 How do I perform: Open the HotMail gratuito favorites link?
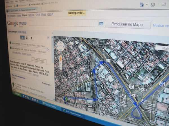tap(35, 4)
